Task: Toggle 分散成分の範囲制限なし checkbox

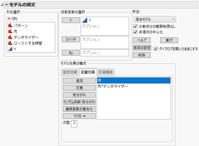Action: pyautogui.click(x=135, y=27)
